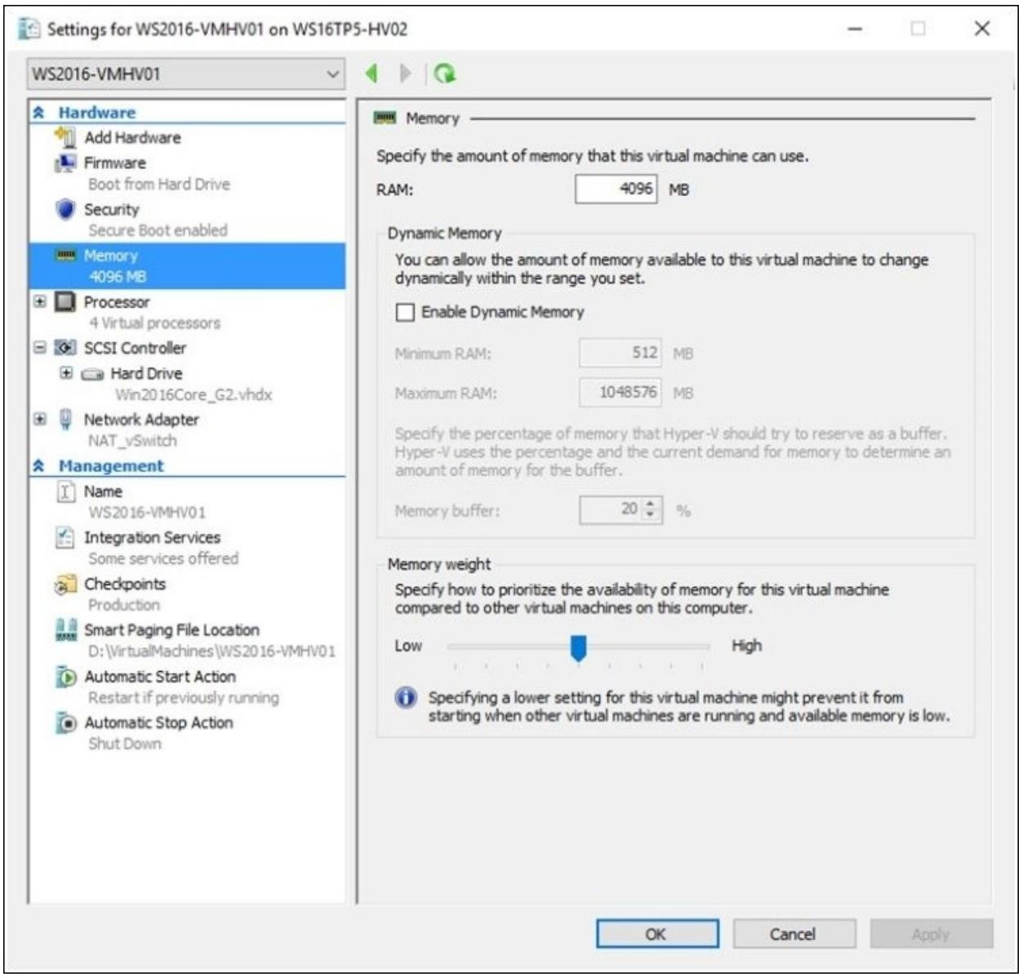Click the 'D:\VirtualMachines\WS2016-VMHV01' path text
This screenshot has height=977, width=1023.
click(x=211, y=651)
